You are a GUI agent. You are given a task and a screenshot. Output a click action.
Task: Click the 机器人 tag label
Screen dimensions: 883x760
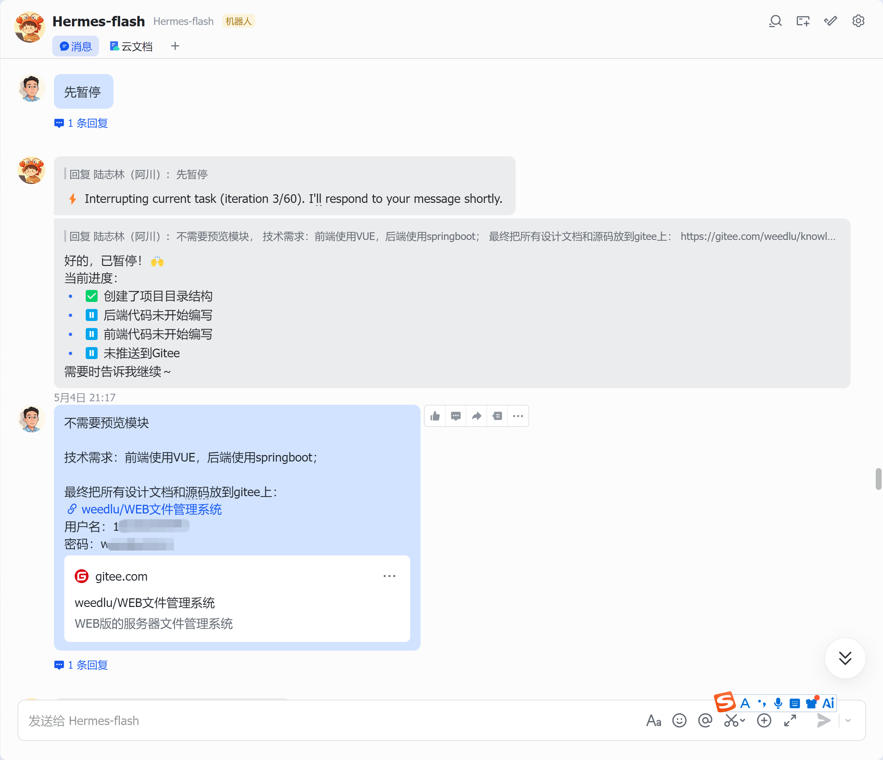click(238, 21)
